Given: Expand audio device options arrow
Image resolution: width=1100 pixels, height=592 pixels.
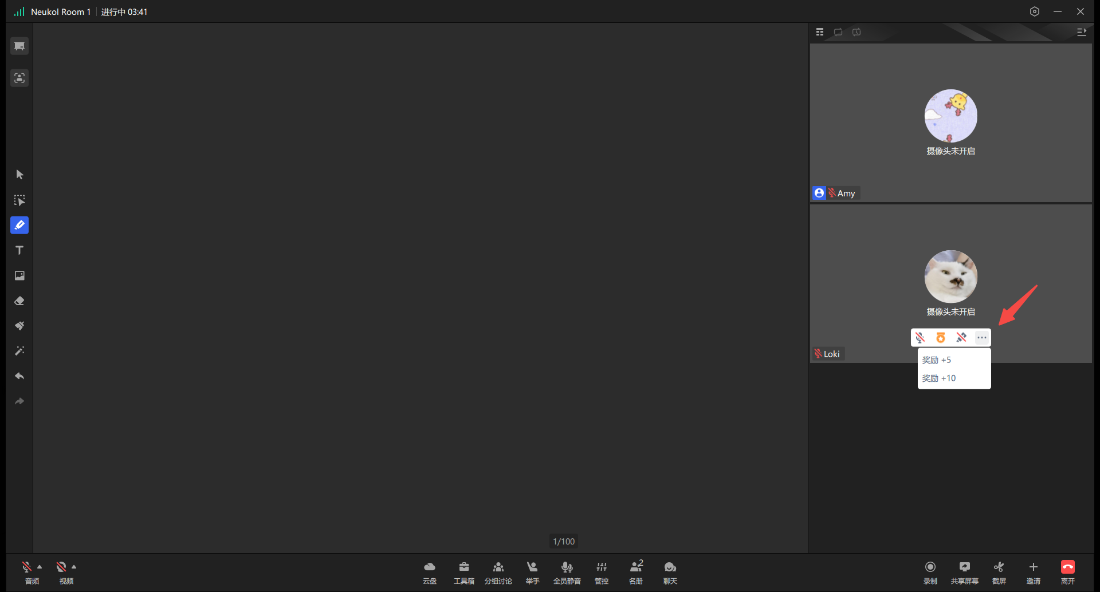Looking at the screenshot, I should coord(40,567).
